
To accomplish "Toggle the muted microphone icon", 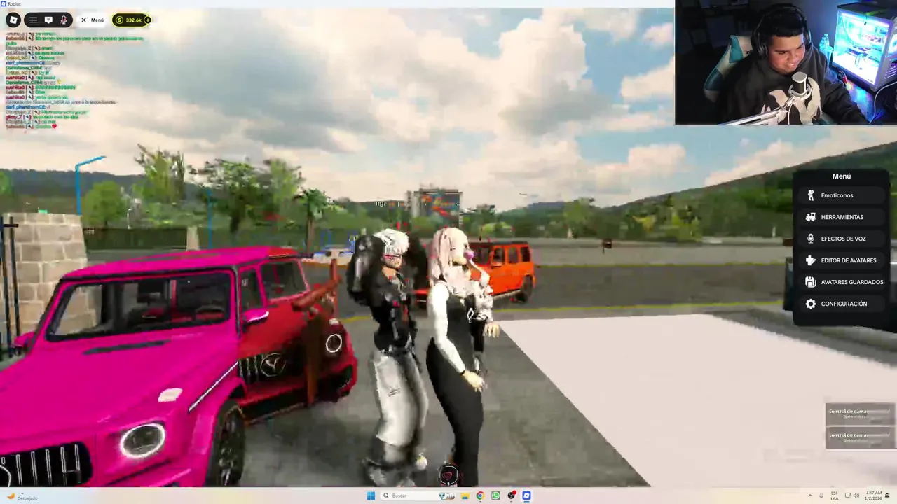I will (64, 20).
